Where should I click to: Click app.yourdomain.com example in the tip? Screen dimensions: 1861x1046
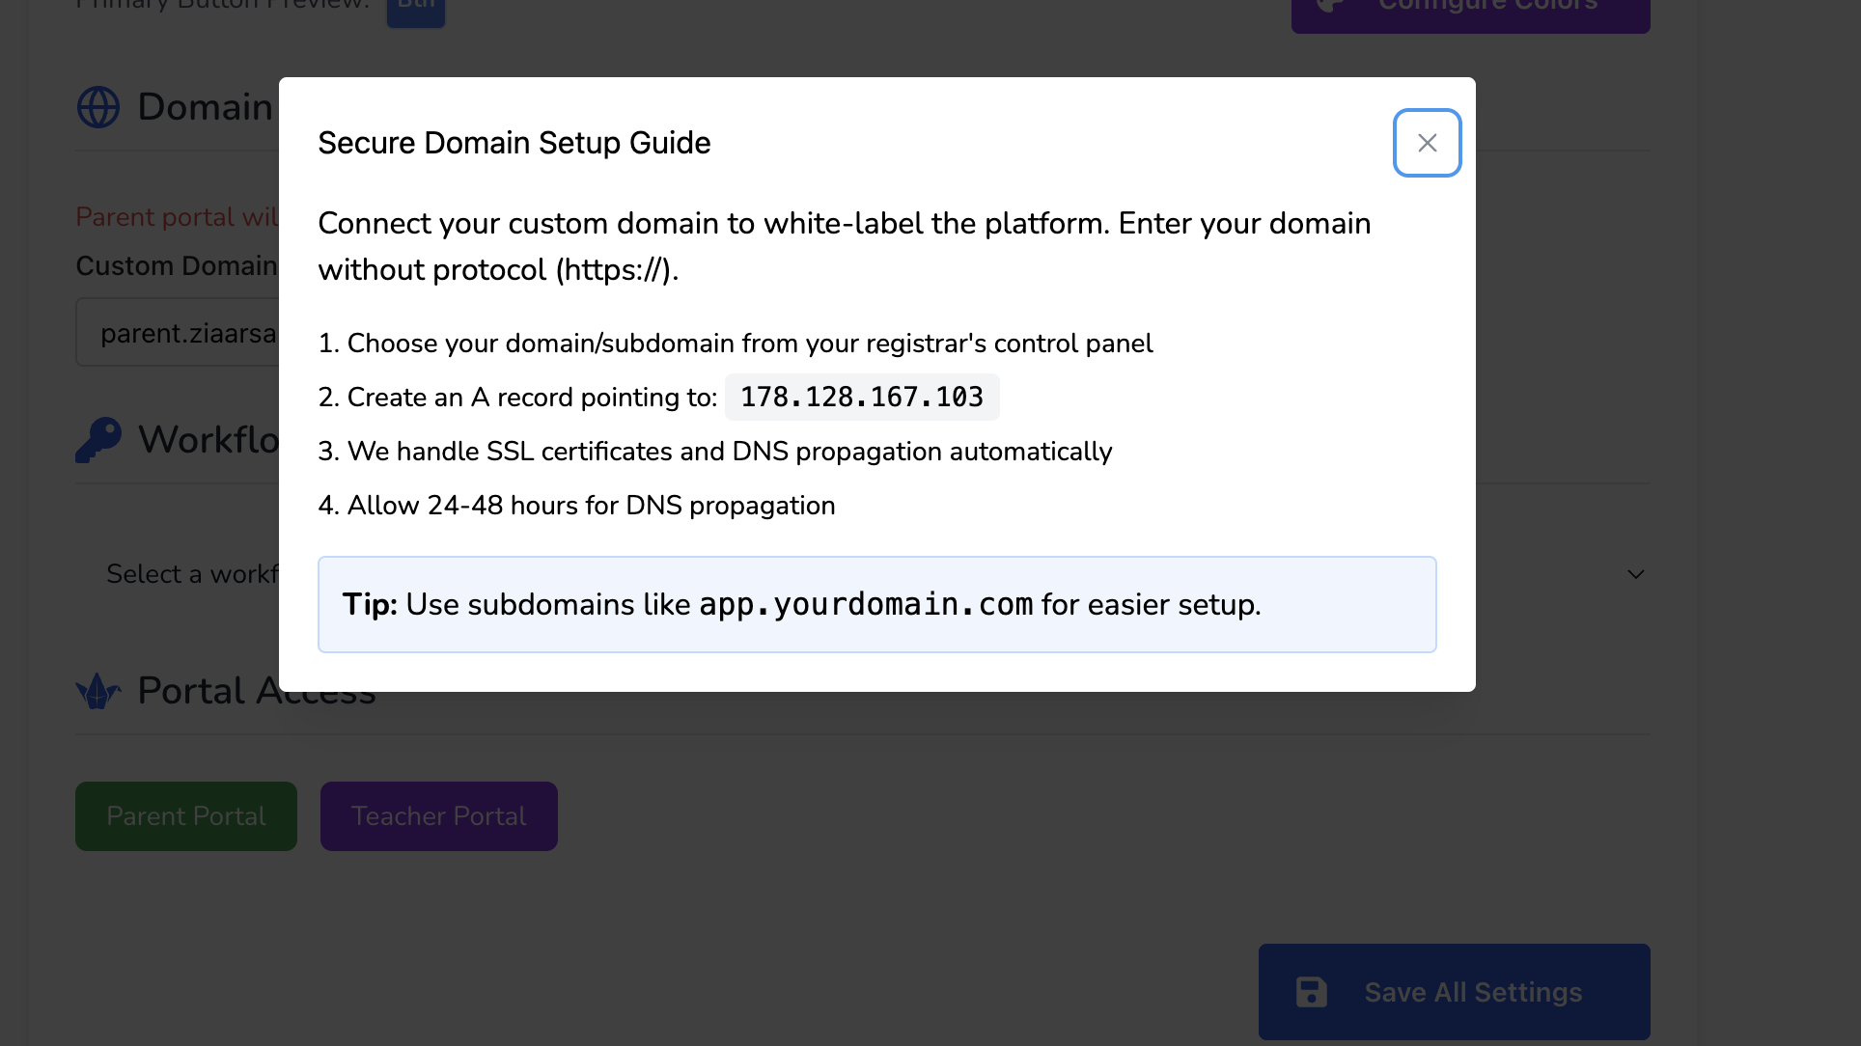[865, 605]
